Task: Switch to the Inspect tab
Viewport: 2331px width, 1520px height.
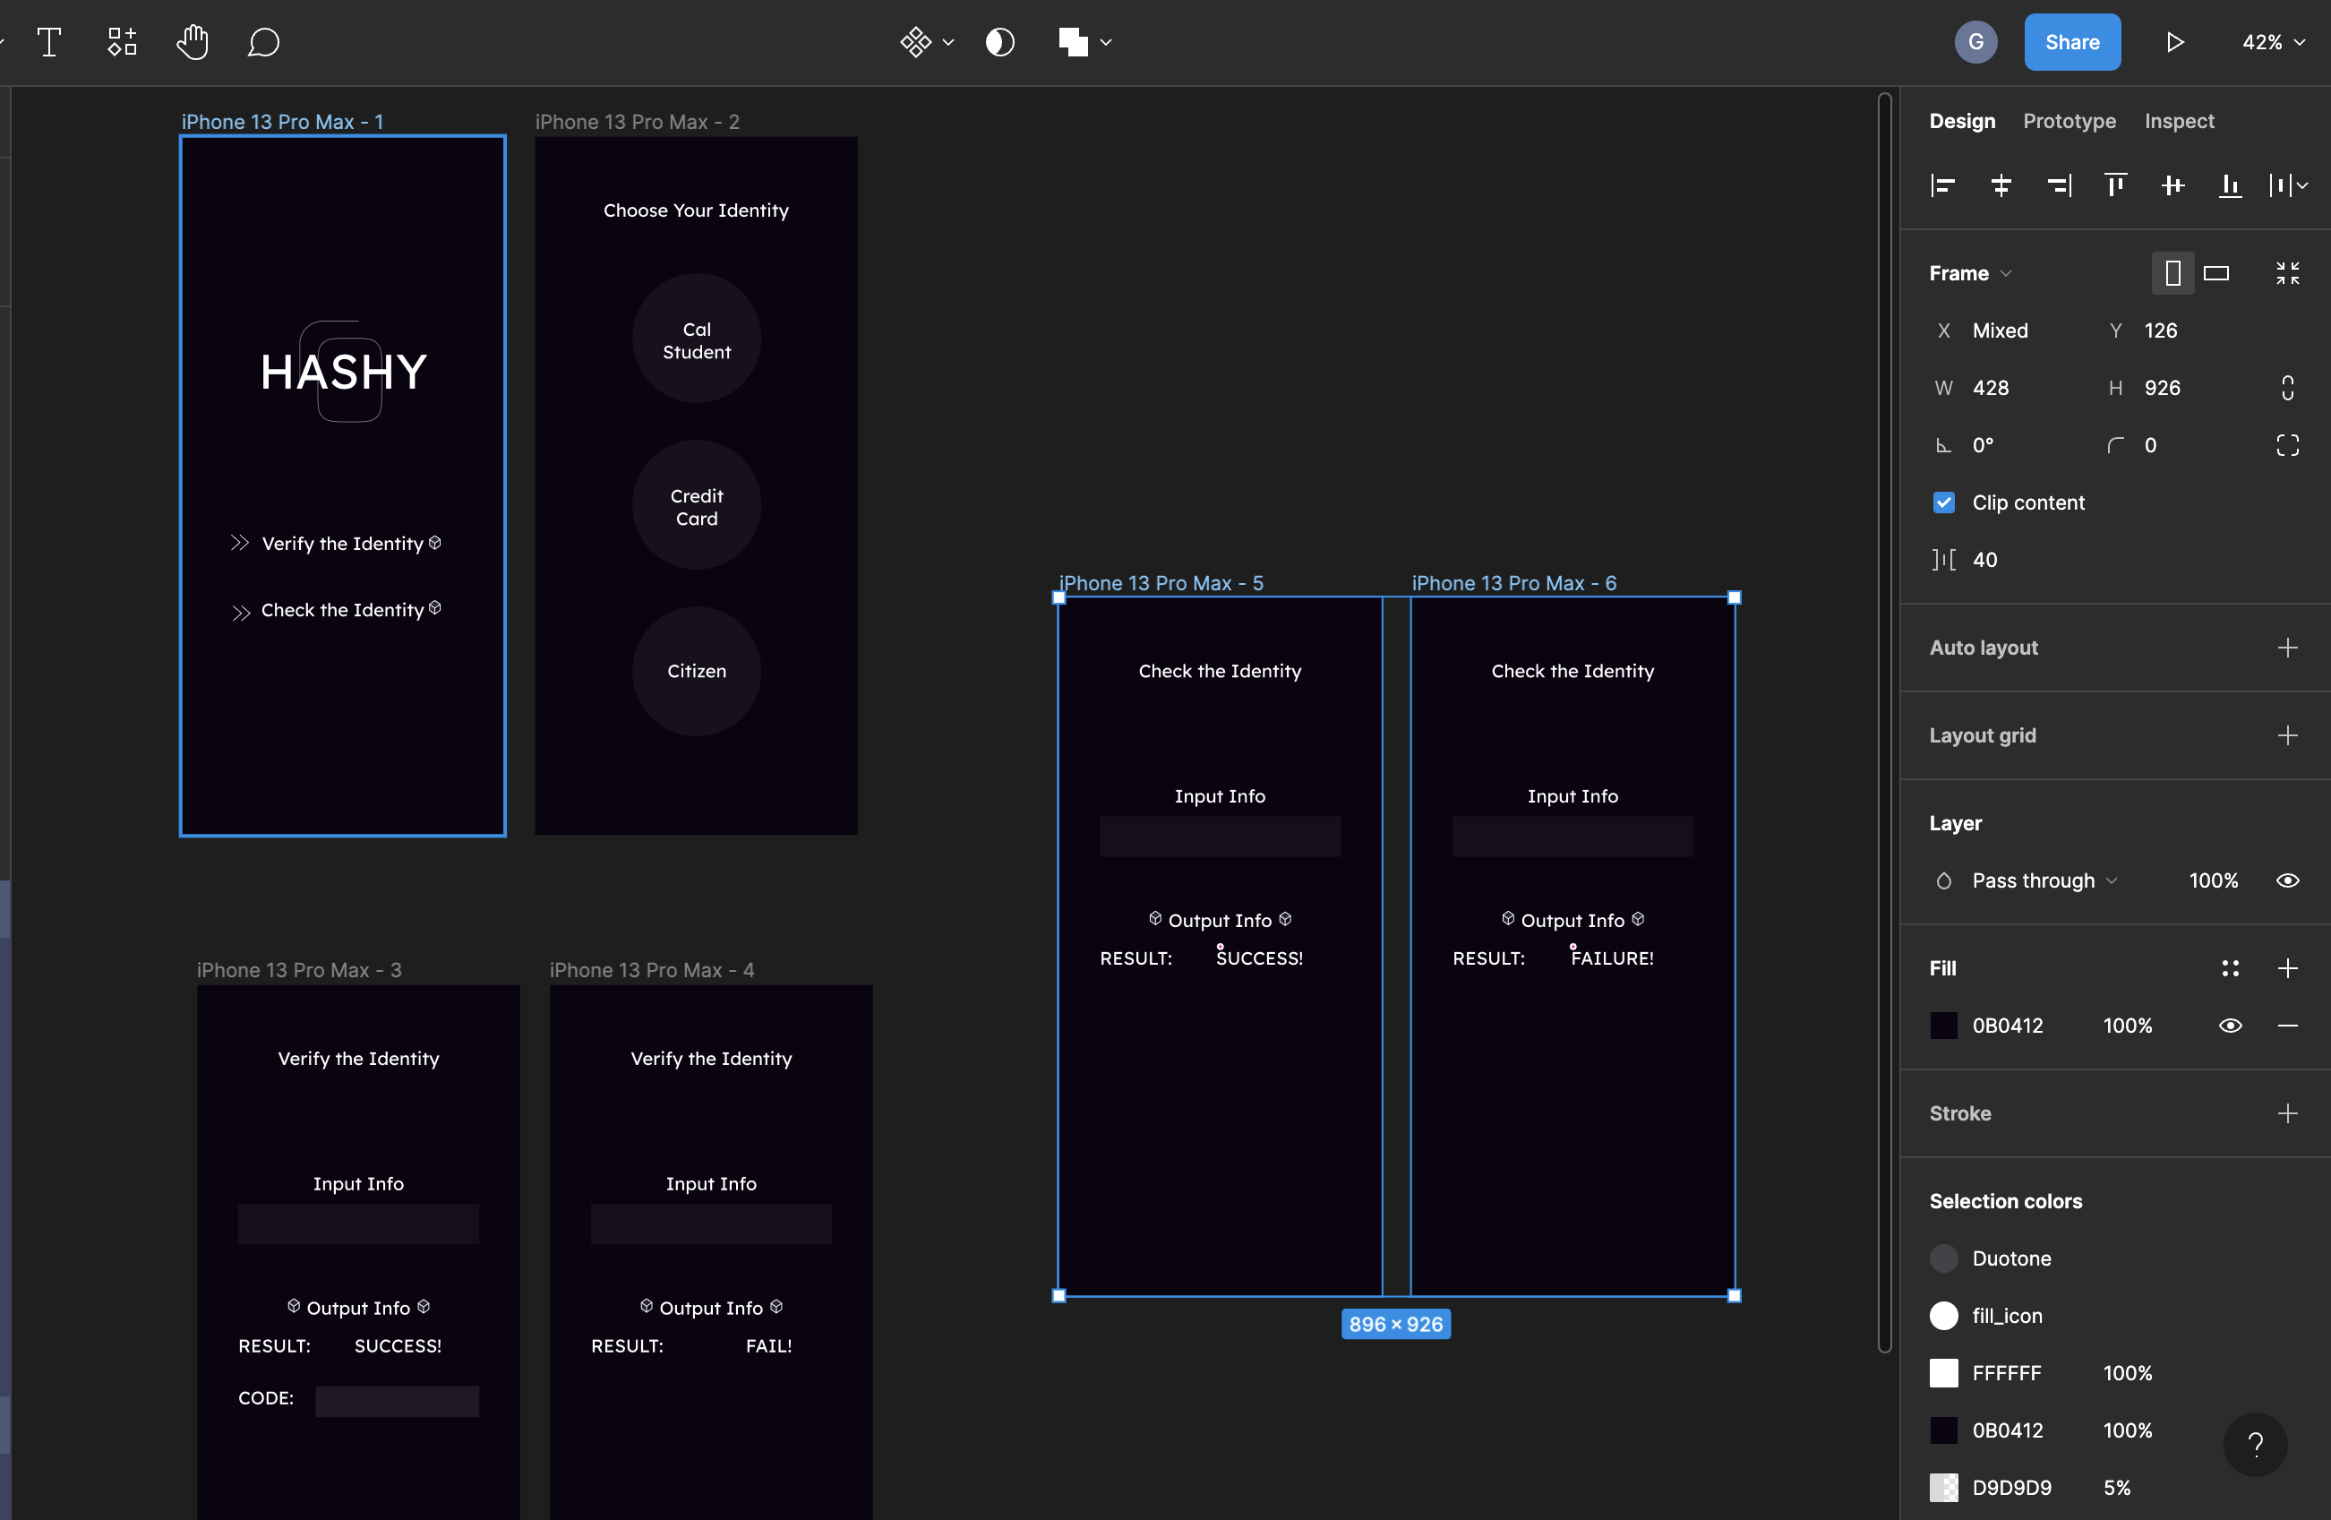Action: click(x=2178, y=120)
